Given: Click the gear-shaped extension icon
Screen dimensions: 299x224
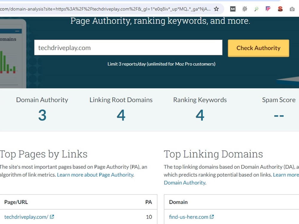Looking at the screenshot, I should click(245, 9).
